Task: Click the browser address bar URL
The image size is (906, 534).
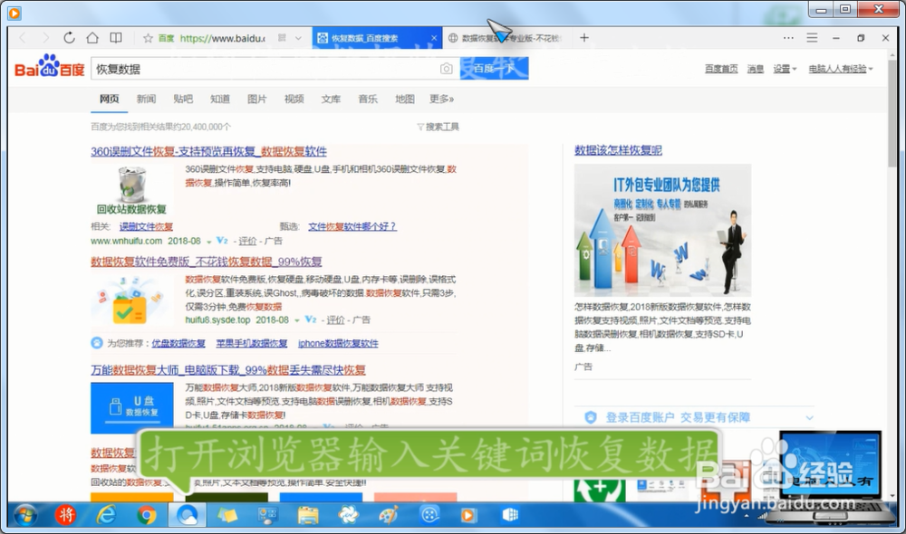Action: (222, 38)
